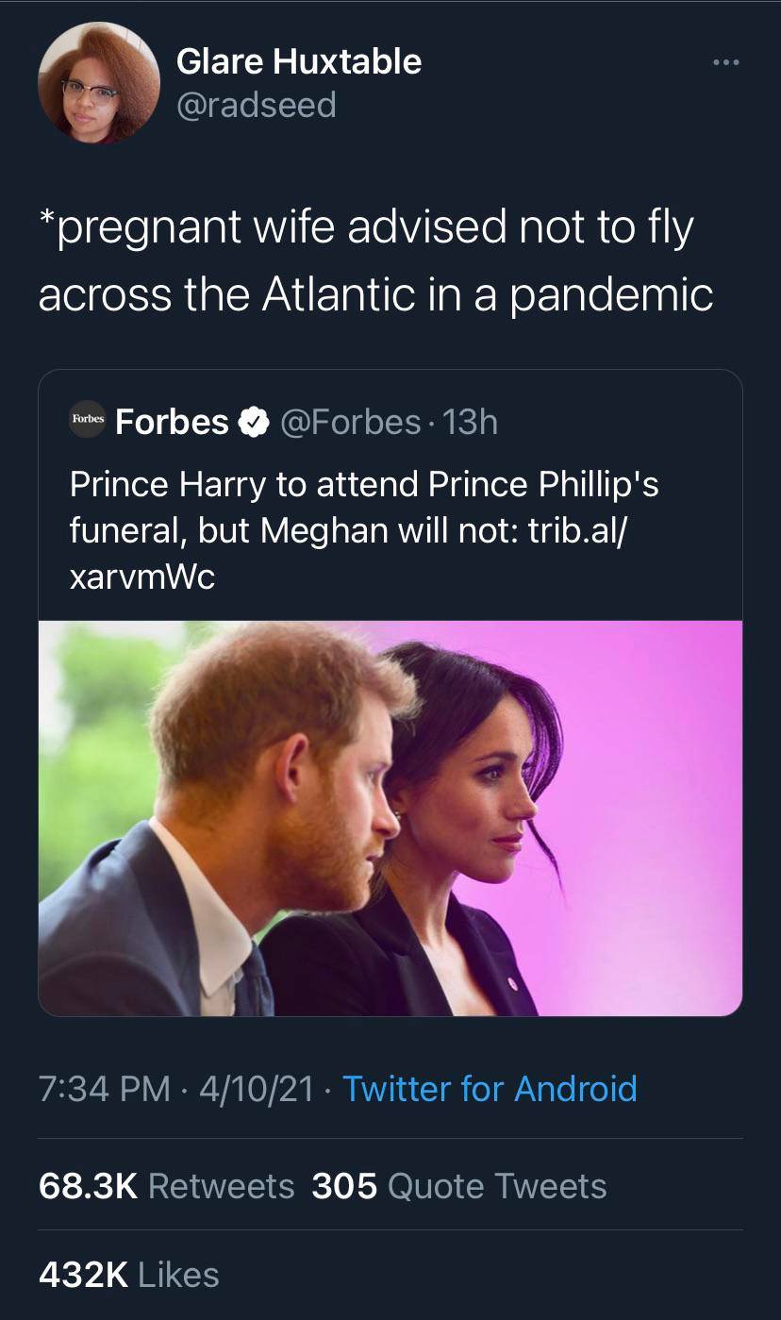Image resolution: width=781 pixels, height=1320 pixels.
Task: Click the Forbes account name in quote
Action: pos(172,422)
